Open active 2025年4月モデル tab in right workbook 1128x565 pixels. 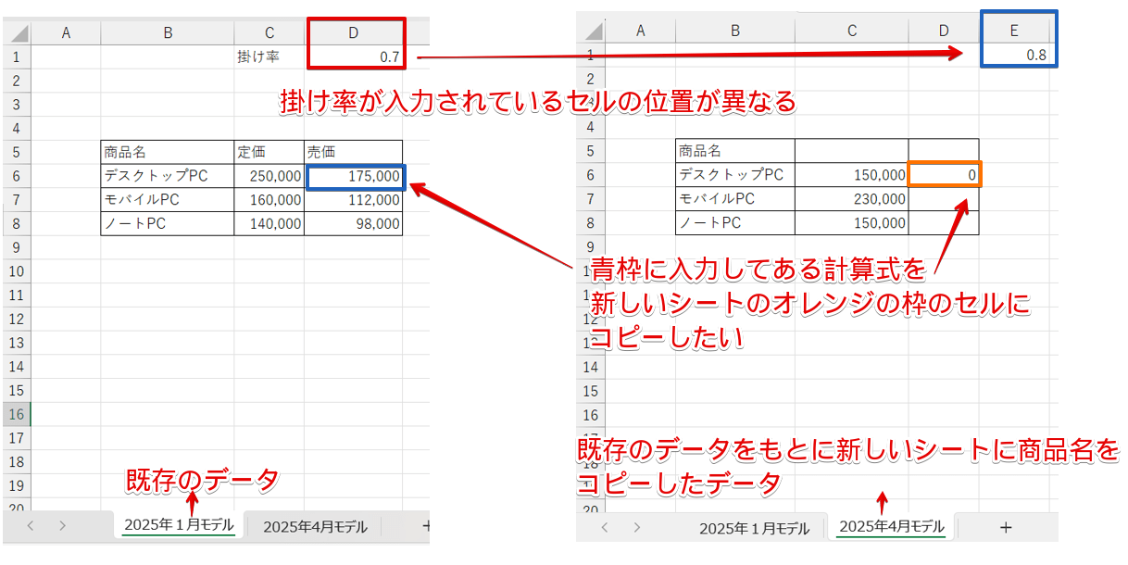891,527
